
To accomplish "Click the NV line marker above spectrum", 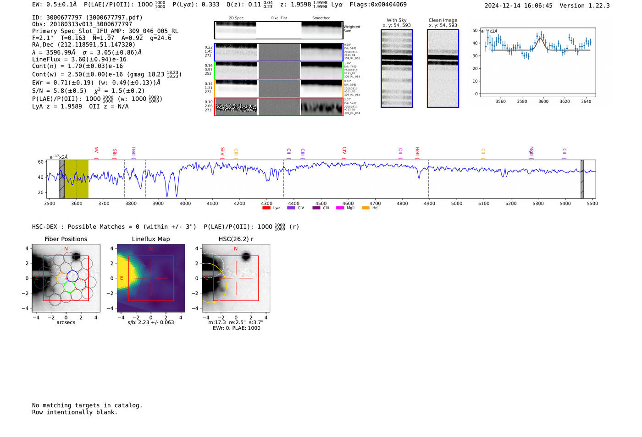I will pyautogui.click(x=96, y=150).
